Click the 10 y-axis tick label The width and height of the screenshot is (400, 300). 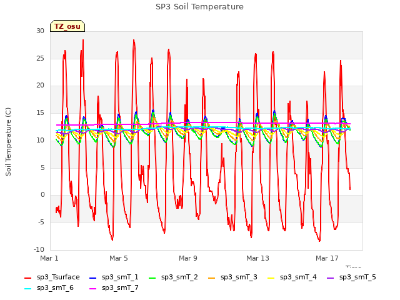tap(40, 140)
